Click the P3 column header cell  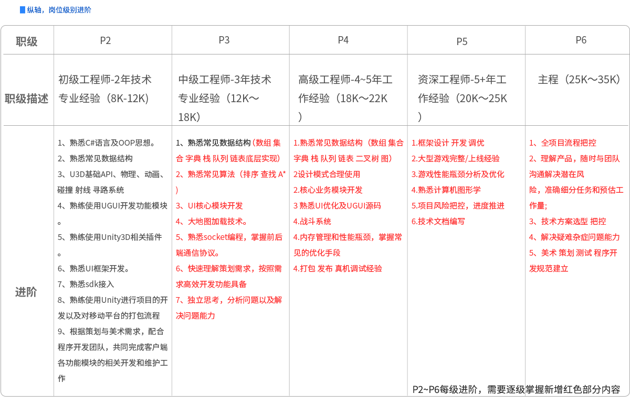(224, 40)
